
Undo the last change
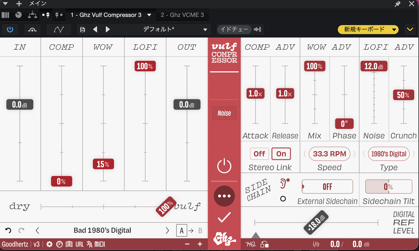pos(8,230)
